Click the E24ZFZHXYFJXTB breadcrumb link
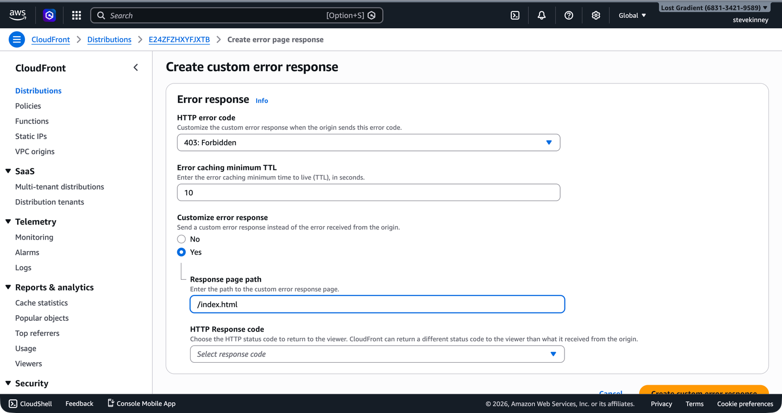This screenshot has width=782, height=413. [x=179, y=40]
